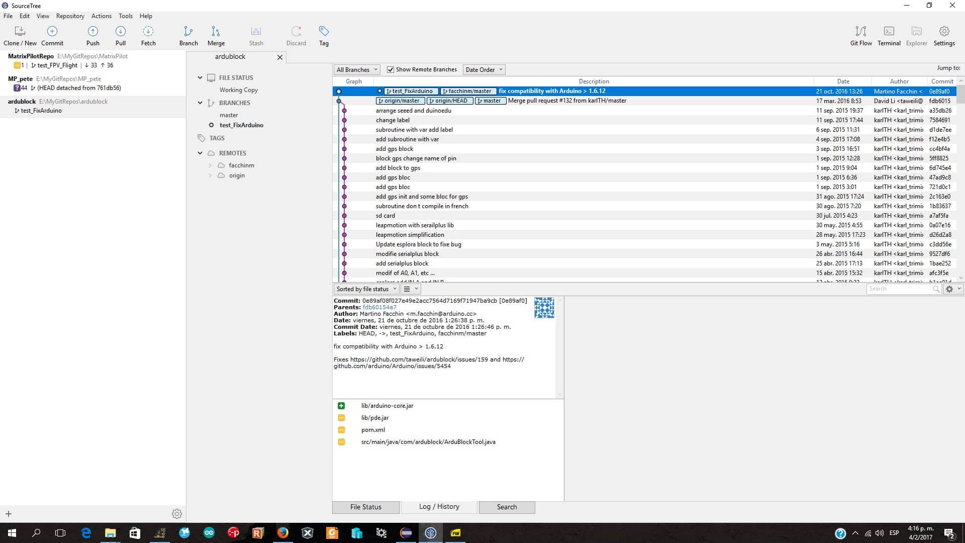Expand the facchinm remote
The width and height of the screenshot is (965, 543).
[210, 165]
